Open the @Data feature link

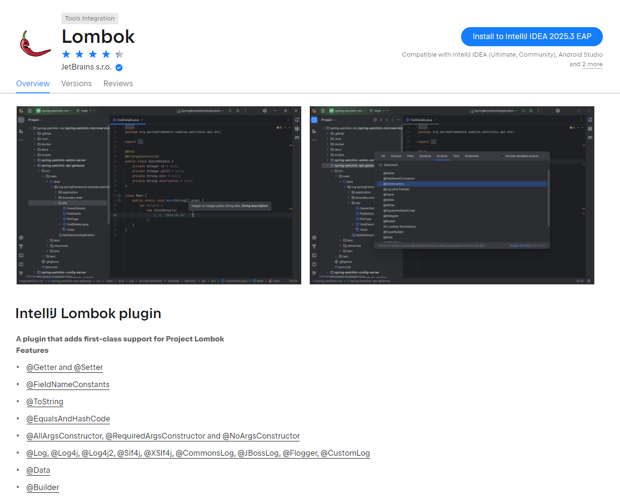(x=38, y=470)
